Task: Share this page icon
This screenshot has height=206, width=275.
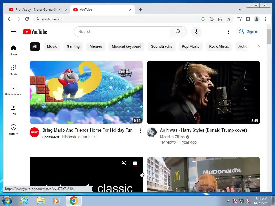Action: click(220, 19)
